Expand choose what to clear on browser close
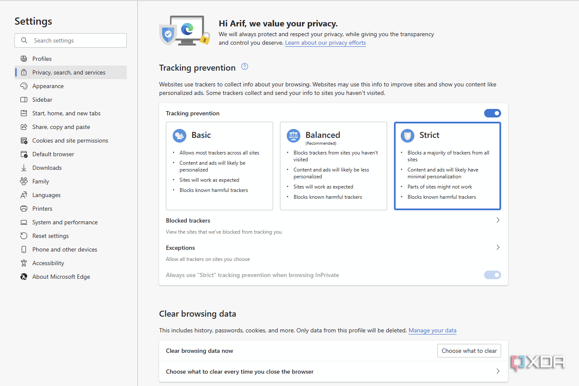579x386 pixels. click(498, 371)
